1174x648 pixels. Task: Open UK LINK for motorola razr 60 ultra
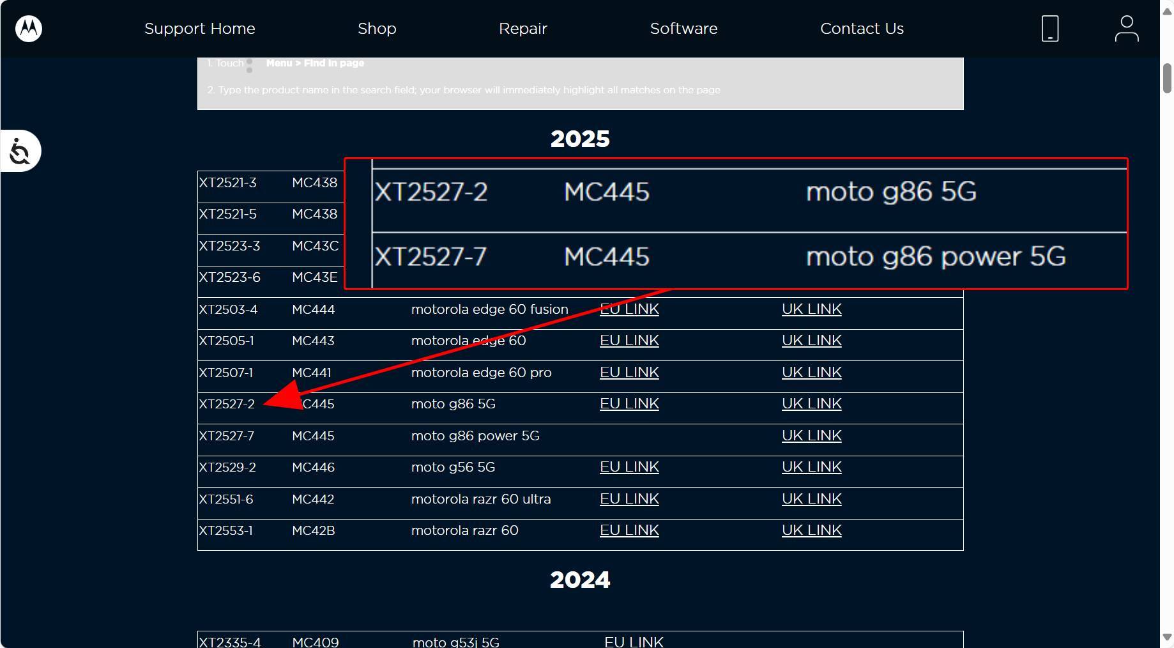[x=812, y=499]
